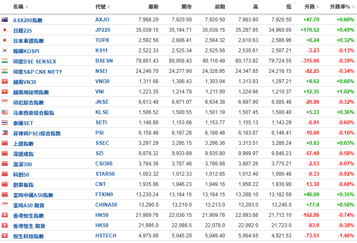Sort table by 名稱 column arrows

coord(27,7)
